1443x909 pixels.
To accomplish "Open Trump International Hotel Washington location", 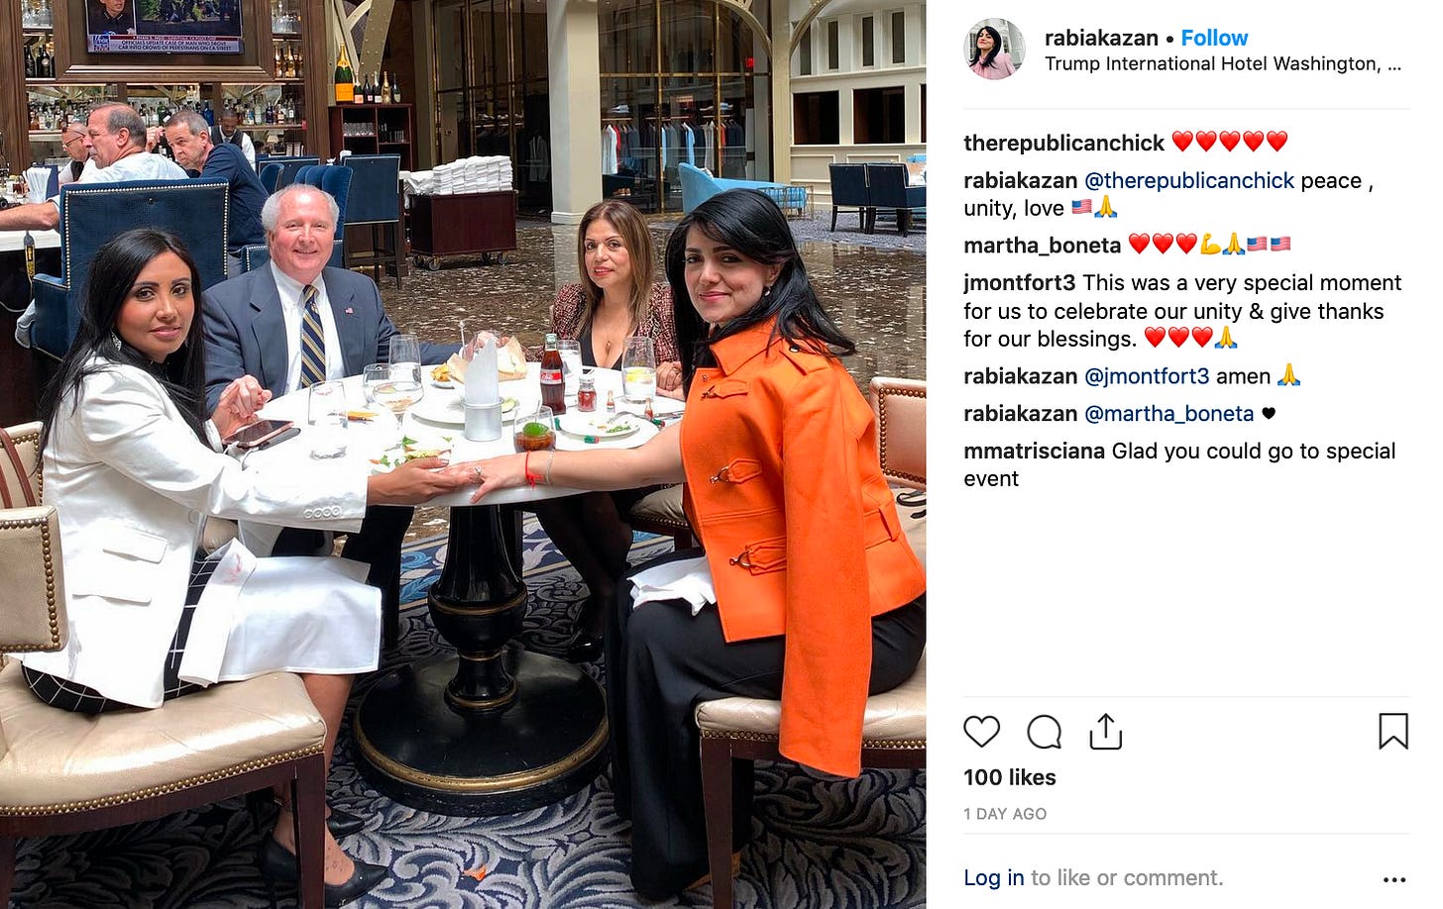I will (x=1223, y=63).
